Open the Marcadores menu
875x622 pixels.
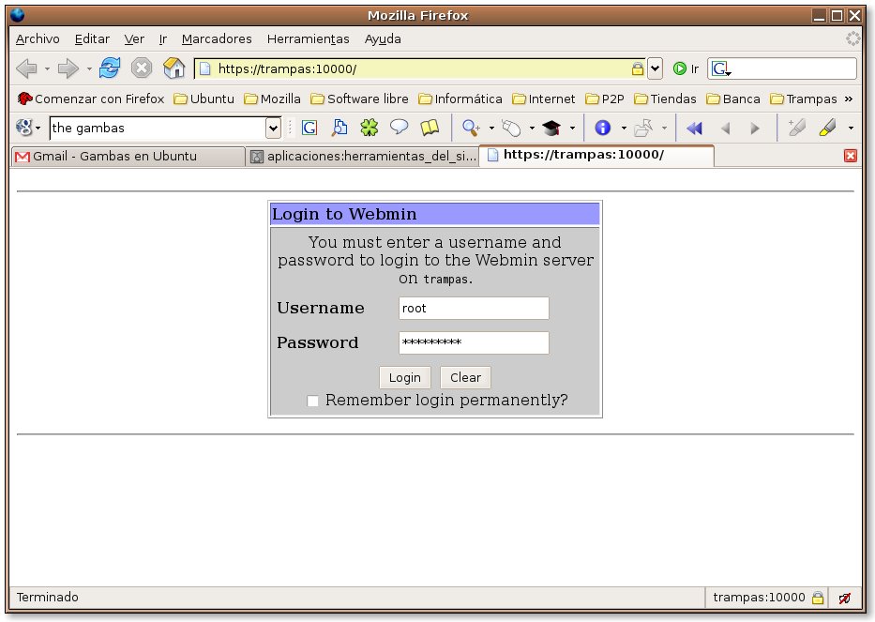click(217, 39)
